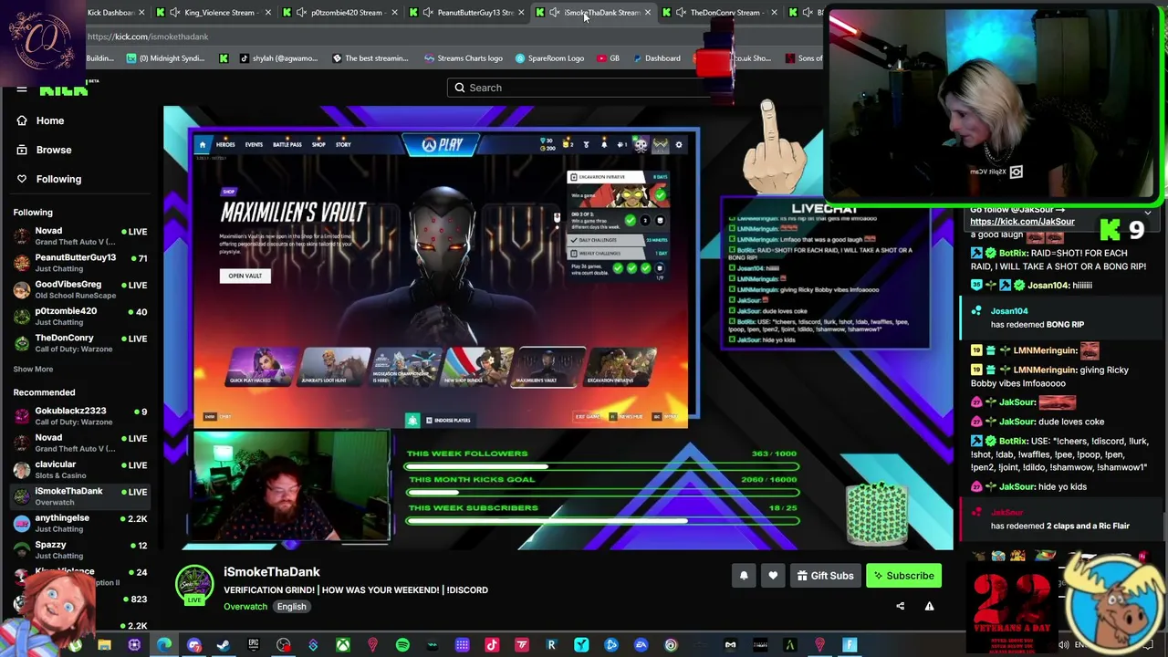This screenshot has height=657, width=1168.
Task: Click the share icon below Subscribe
Action: pos(900,606)
